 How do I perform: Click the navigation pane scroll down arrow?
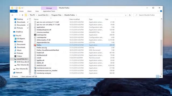click(30, 74)
